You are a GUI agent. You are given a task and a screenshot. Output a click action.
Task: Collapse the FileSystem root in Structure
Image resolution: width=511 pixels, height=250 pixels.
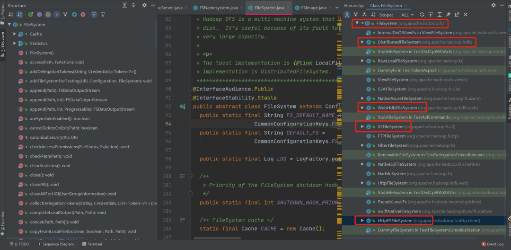point(9,25)
